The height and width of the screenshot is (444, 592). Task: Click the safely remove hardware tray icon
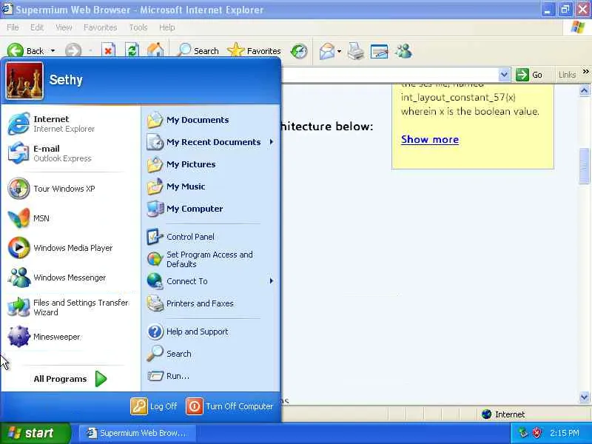click(523, 433)
